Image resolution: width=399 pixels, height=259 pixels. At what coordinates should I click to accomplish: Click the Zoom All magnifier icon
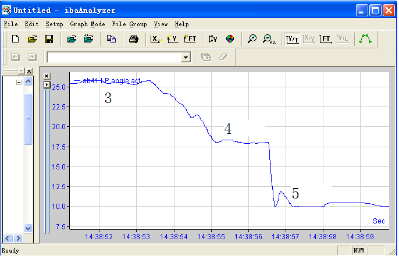pos(269,39)
